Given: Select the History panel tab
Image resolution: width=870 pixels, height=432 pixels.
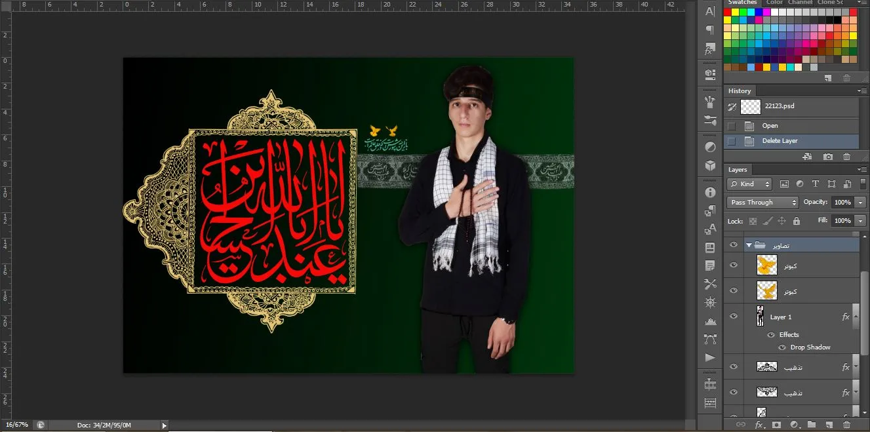Looking at the screenshot, I should click(x=740, y=91).
